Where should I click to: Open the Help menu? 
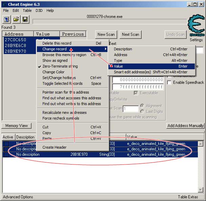50,10
